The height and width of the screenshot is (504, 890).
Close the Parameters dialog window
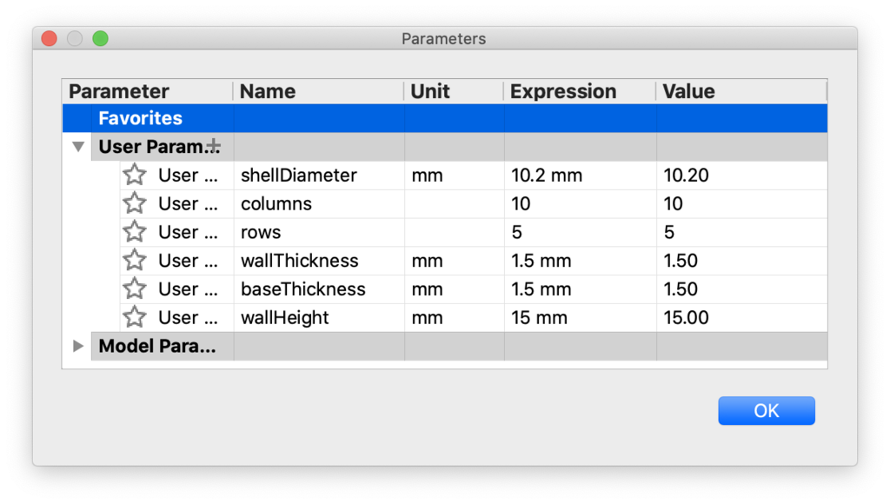(50, 38)
